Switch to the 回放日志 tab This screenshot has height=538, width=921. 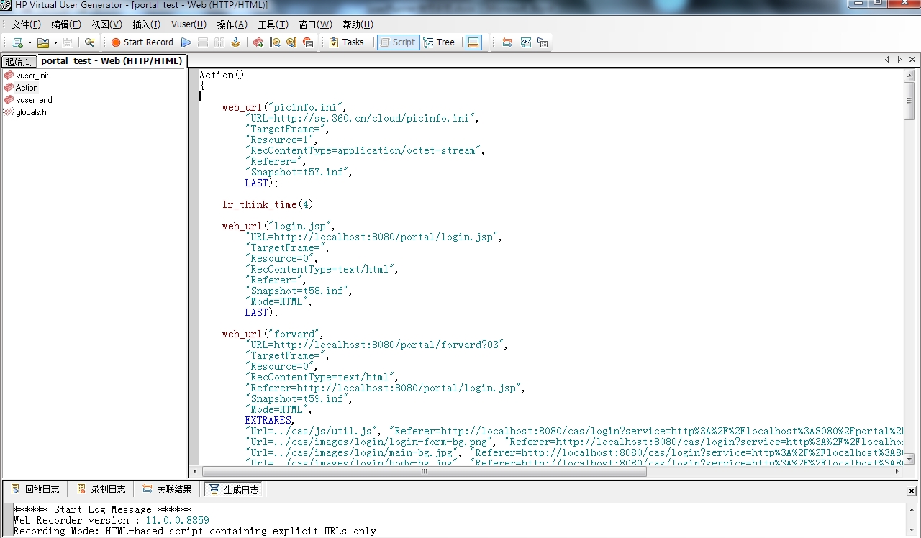tap(35, 489)
